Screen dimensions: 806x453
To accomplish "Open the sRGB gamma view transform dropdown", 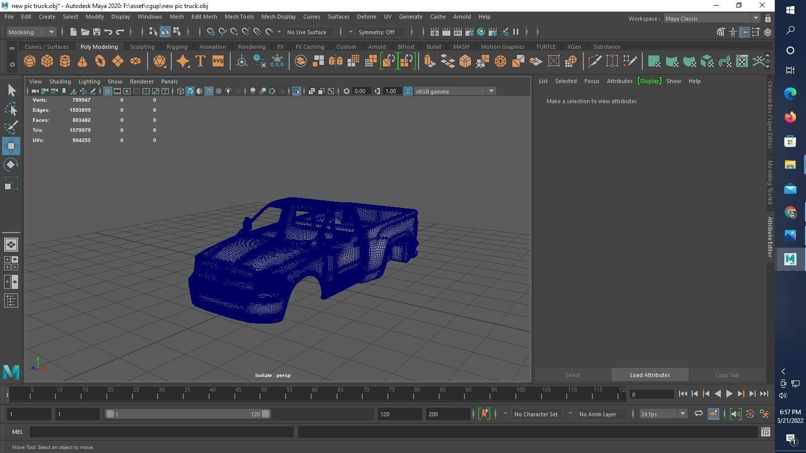I will pos(454,91).
